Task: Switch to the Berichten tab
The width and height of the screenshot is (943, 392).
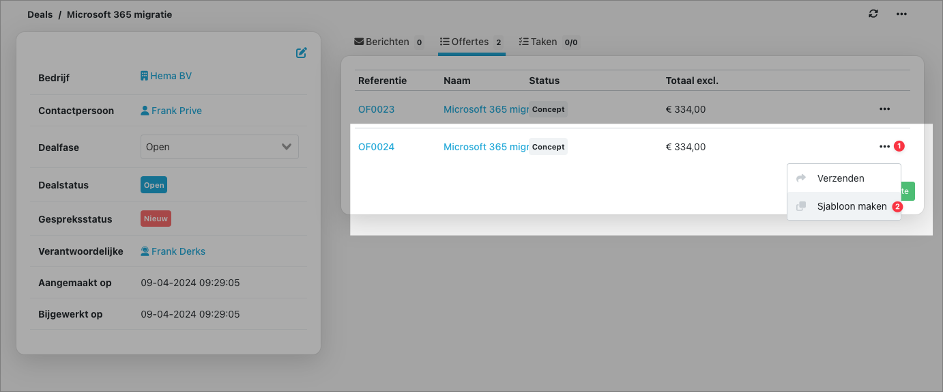Action: click(x=389, y=42)
